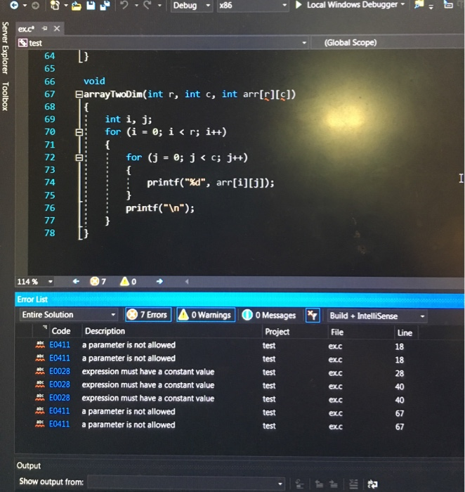Click the Save All icon
The width and height of the screenshot is (465, 492).
105,6
